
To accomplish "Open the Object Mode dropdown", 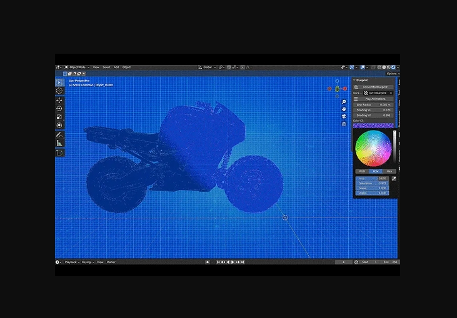I will [79, 67].
